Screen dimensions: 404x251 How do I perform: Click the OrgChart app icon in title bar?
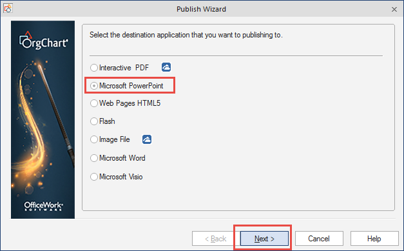(8, 8)
